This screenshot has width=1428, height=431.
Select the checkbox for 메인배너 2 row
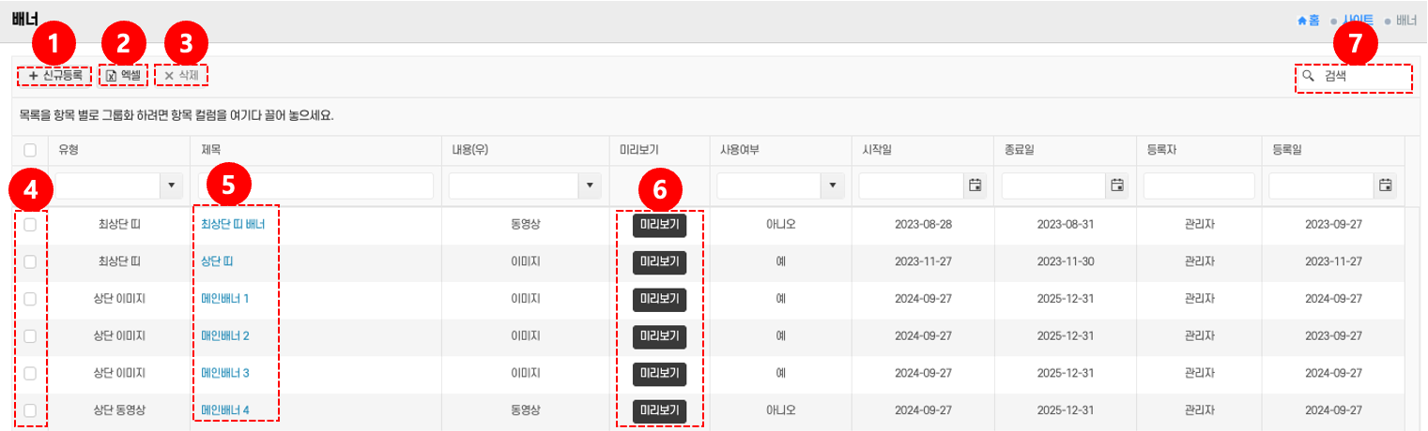click(30, 335)
